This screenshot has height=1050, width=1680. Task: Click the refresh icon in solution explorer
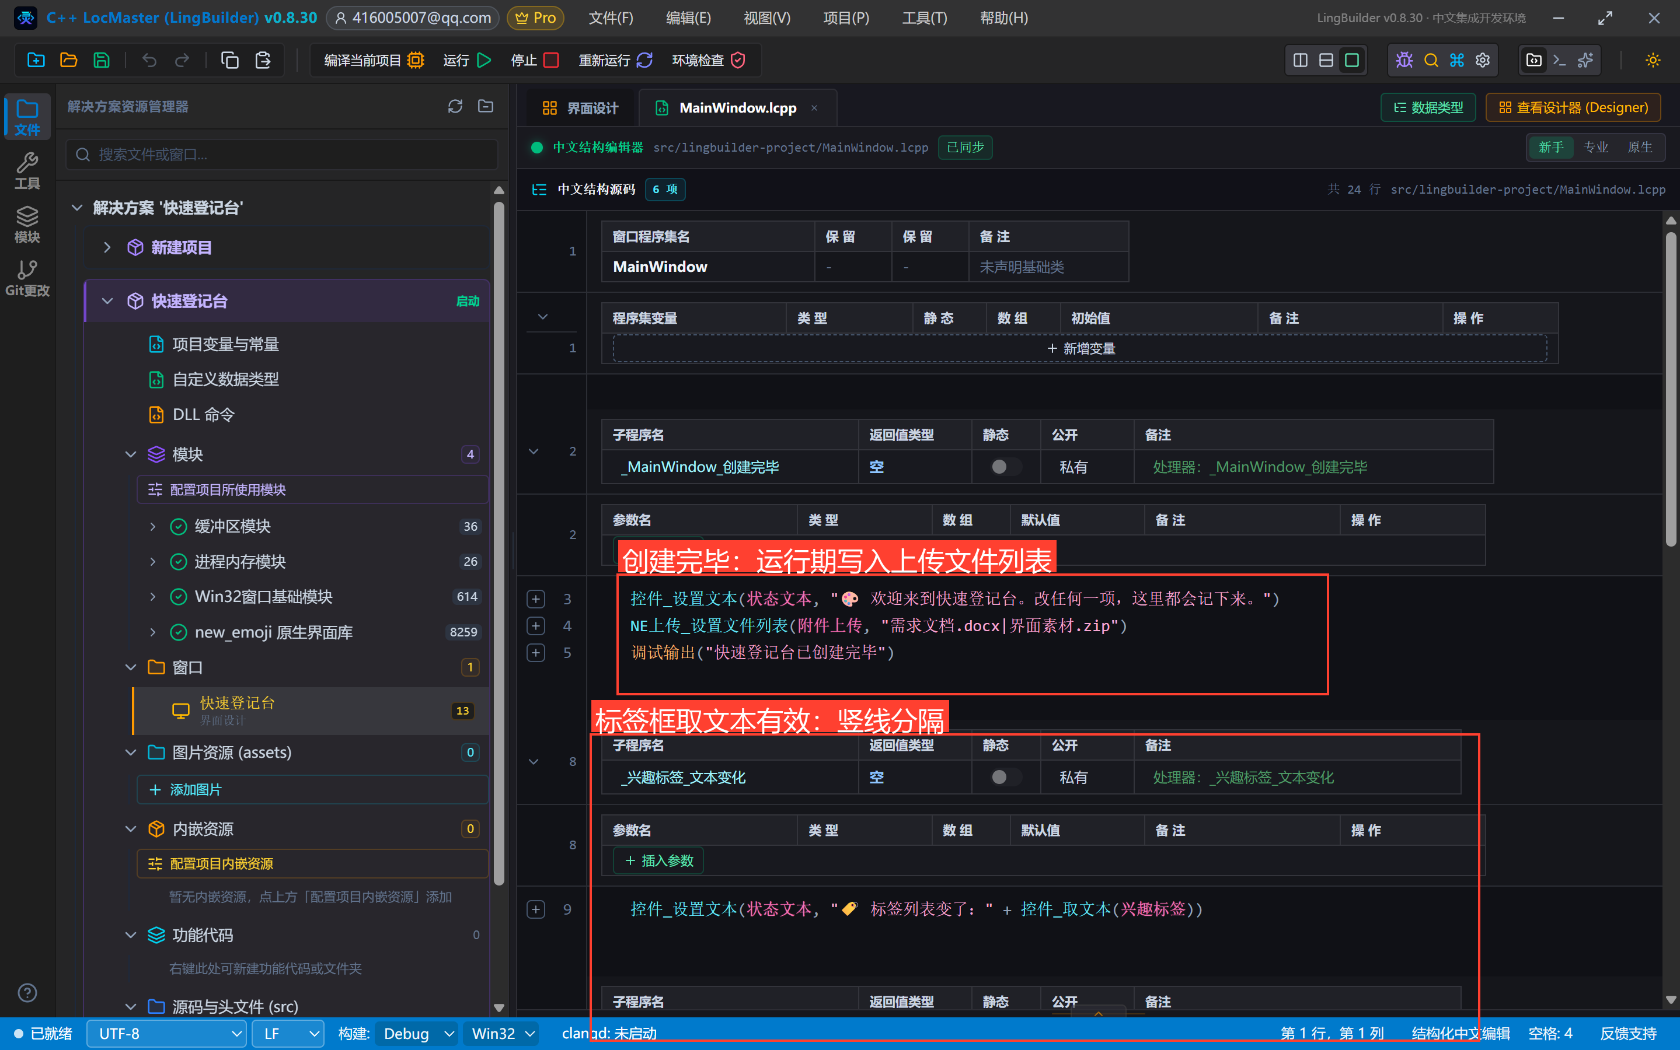tap(455, 106)
